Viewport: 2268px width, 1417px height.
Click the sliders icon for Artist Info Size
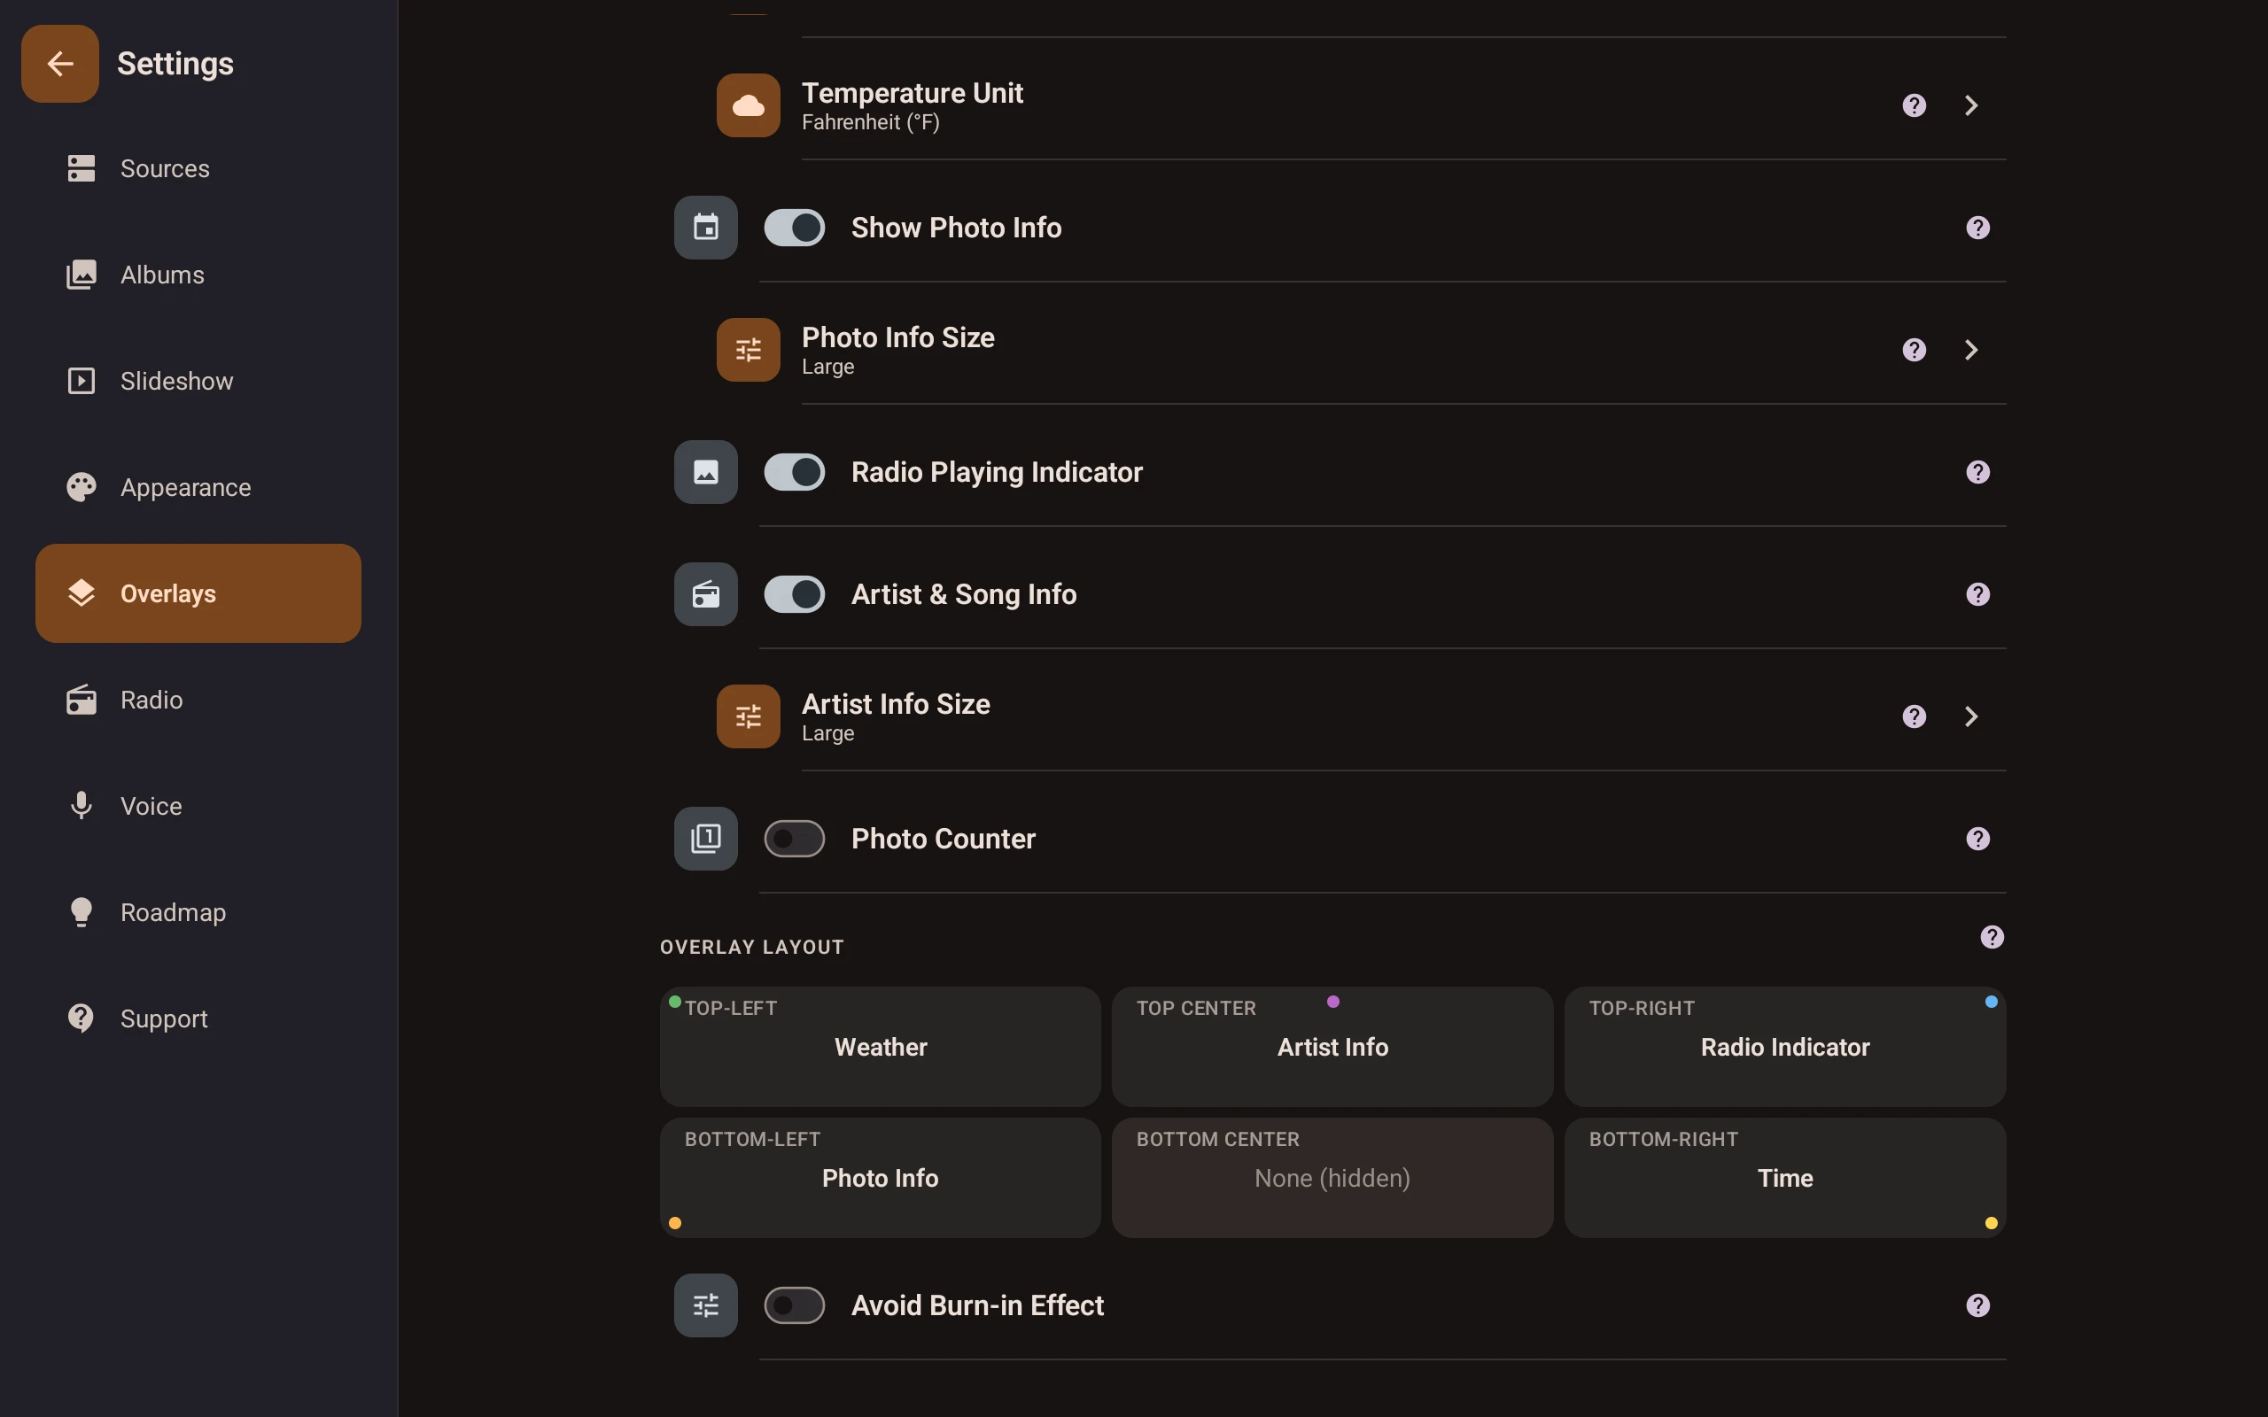tap(748, 716)
